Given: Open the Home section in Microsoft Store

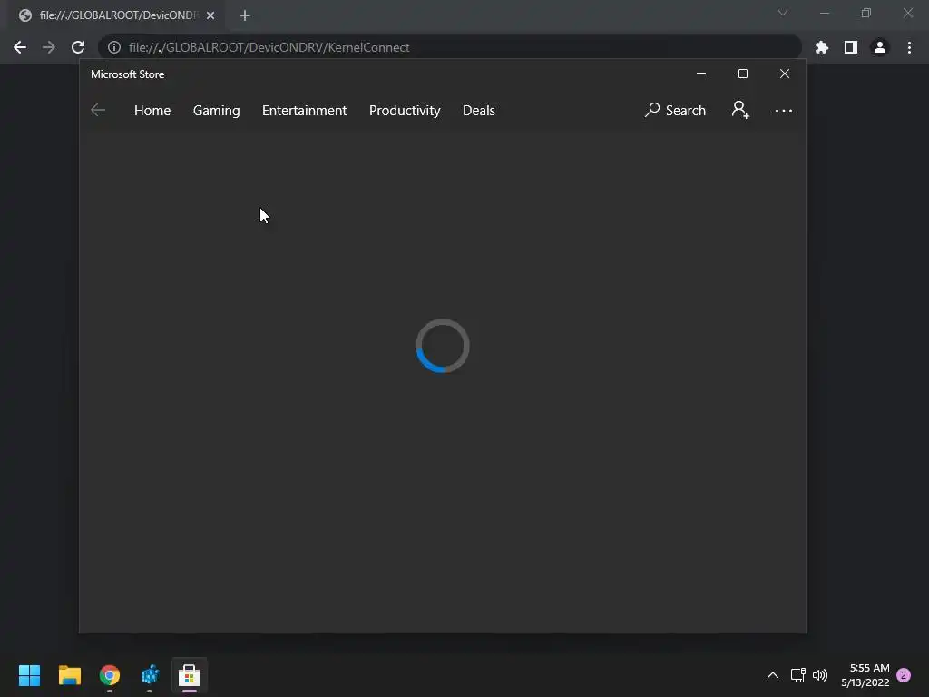Looking at the screenshot, I should [x=152, y=110].
